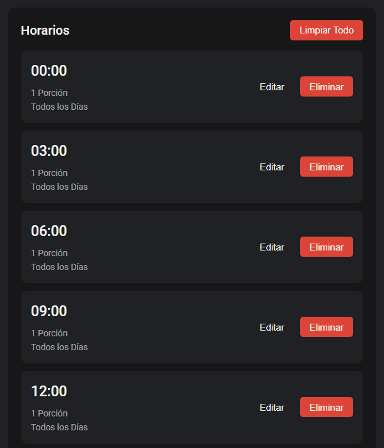Click 'Todos los Días' under 06:00
The image size is (384, 448).
click(x=59, y=267)
